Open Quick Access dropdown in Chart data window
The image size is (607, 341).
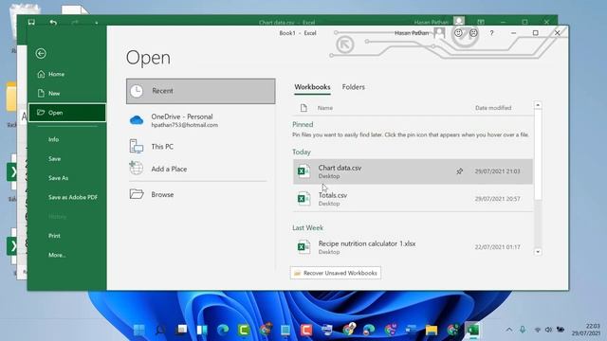pos(97,23)
